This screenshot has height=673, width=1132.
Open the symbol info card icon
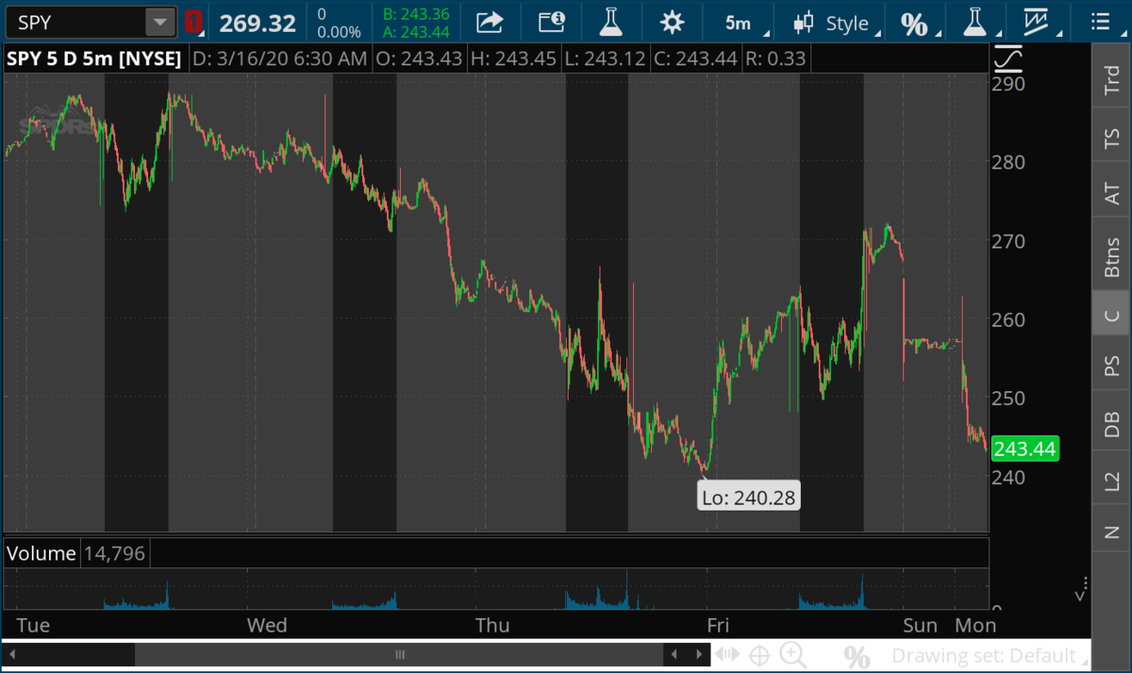pos(552,22)
